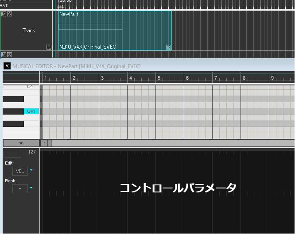Click the 127 maximum value label
The width and height of the screenshot is (295, 234).
point(32,152)
